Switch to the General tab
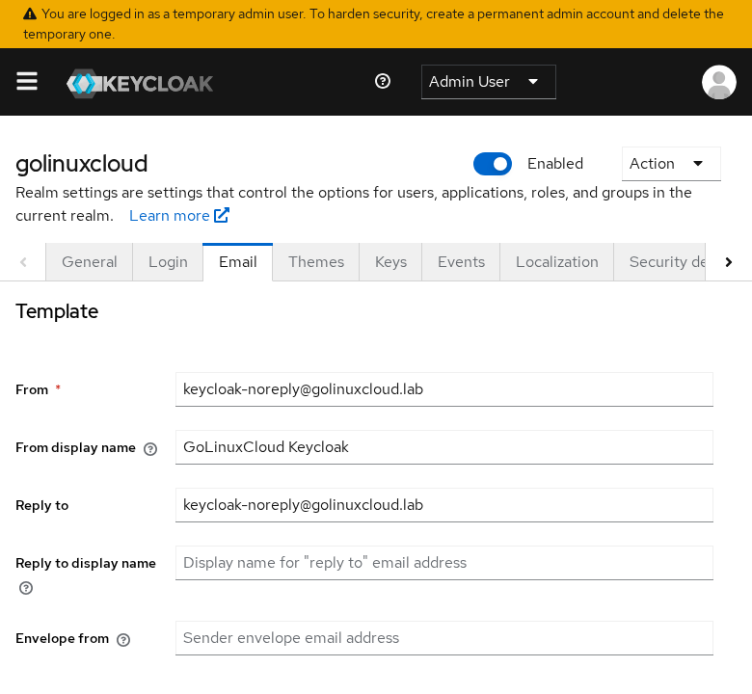The image size is (752, 694). coord(90,262)
